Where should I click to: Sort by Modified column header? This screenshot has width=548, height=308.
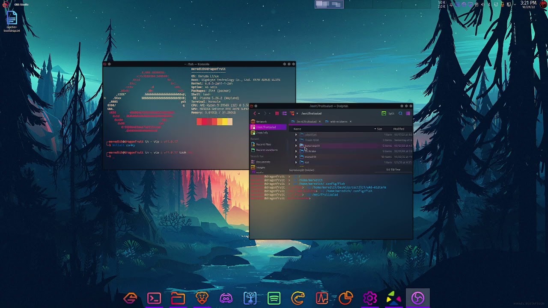click(x=399, y=129)
